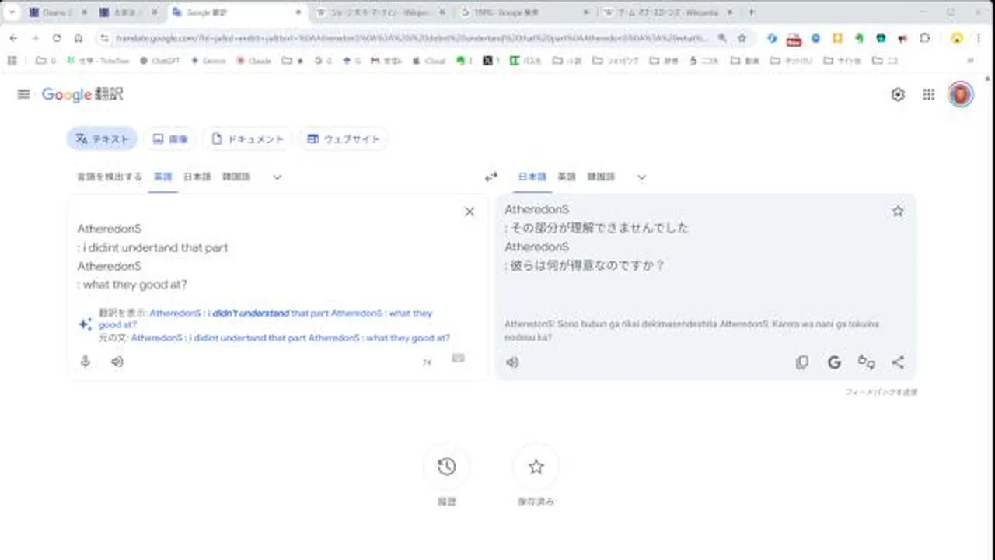Screen dimensions: 995x560
Task: Open the Gemini bookmark
Action: pyautogui.click(x=208, y=61)
